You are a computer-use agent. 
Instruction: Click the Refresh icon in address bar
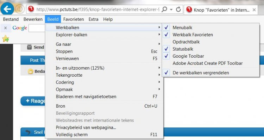[x=178, y=9]
